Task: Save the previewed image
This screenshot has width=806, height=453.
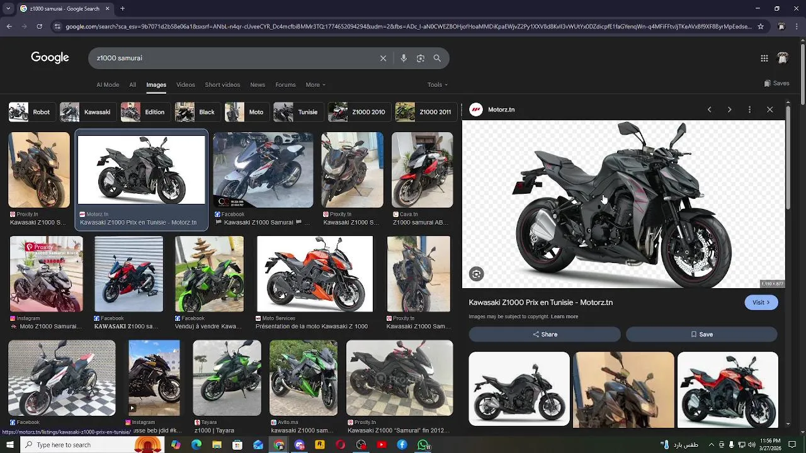Action: point(701,335)
